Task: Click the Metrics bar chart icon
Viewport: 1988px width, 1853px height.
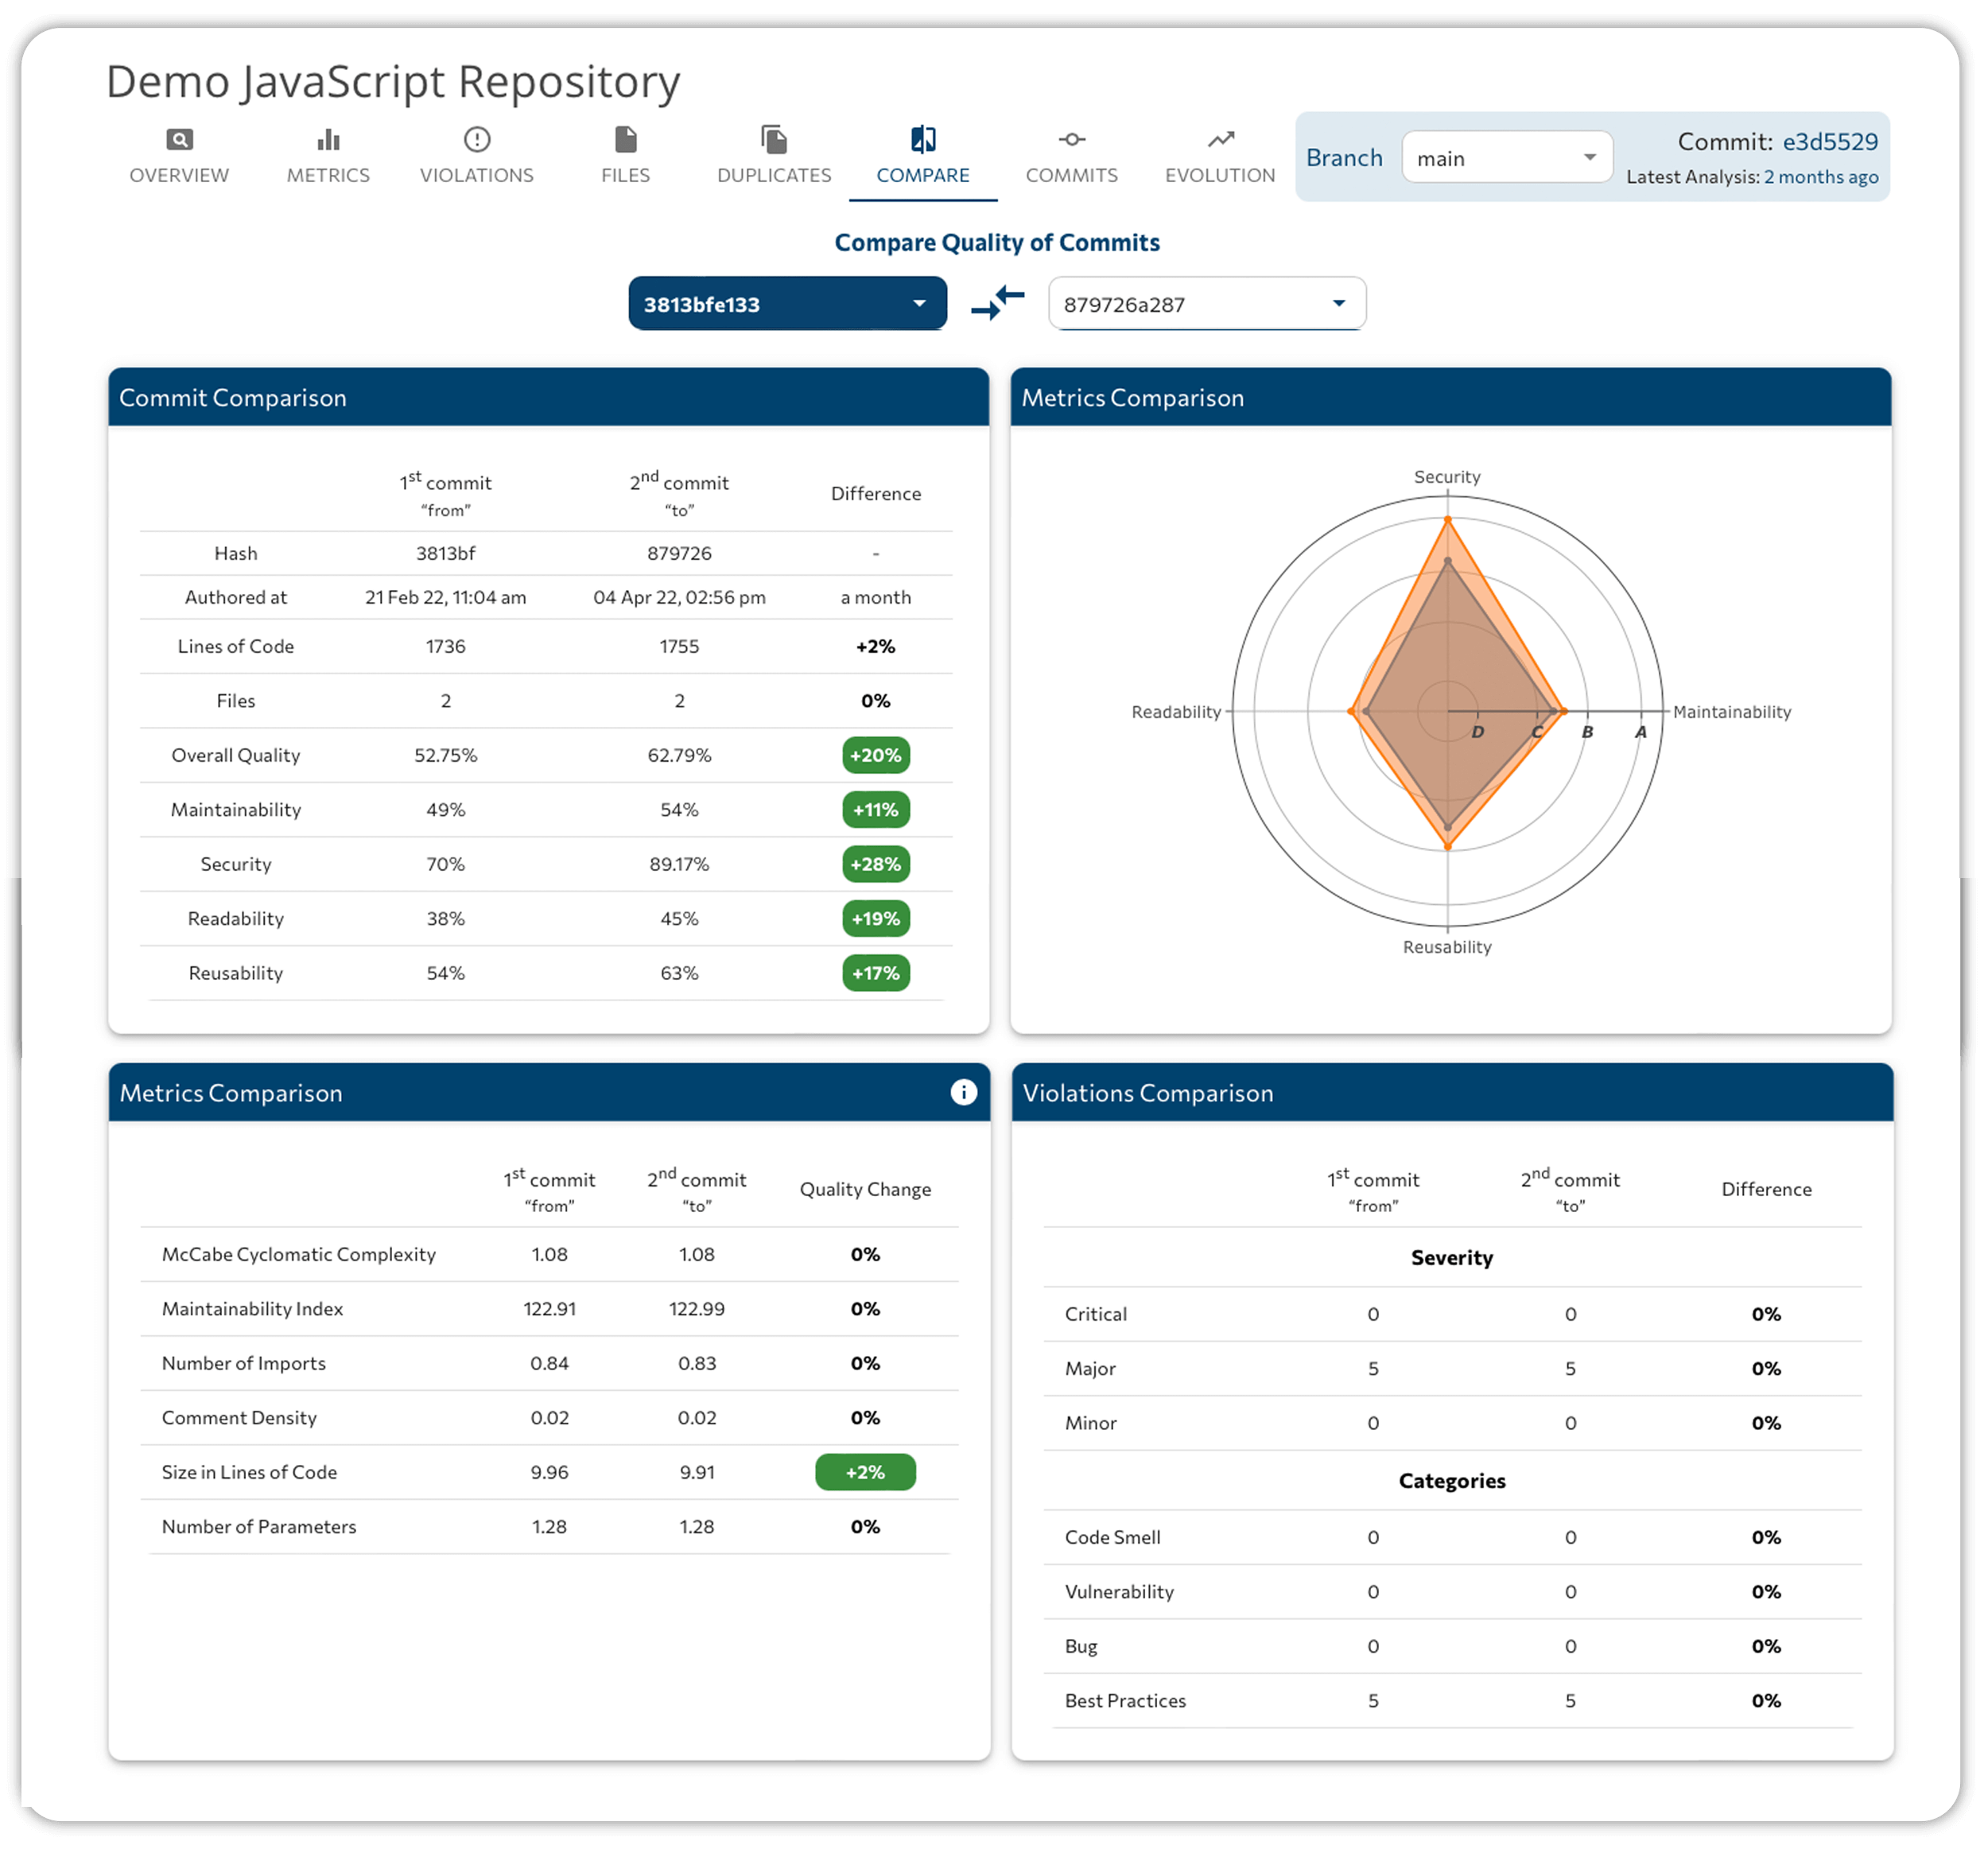Action: [x=328, y=139]
